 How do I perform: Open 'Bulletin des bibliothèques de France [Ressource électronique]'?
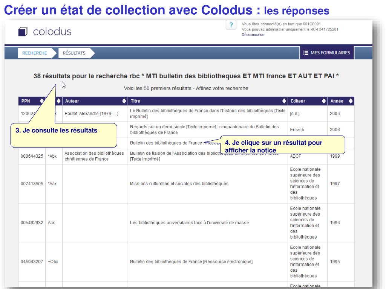point(191,262)
